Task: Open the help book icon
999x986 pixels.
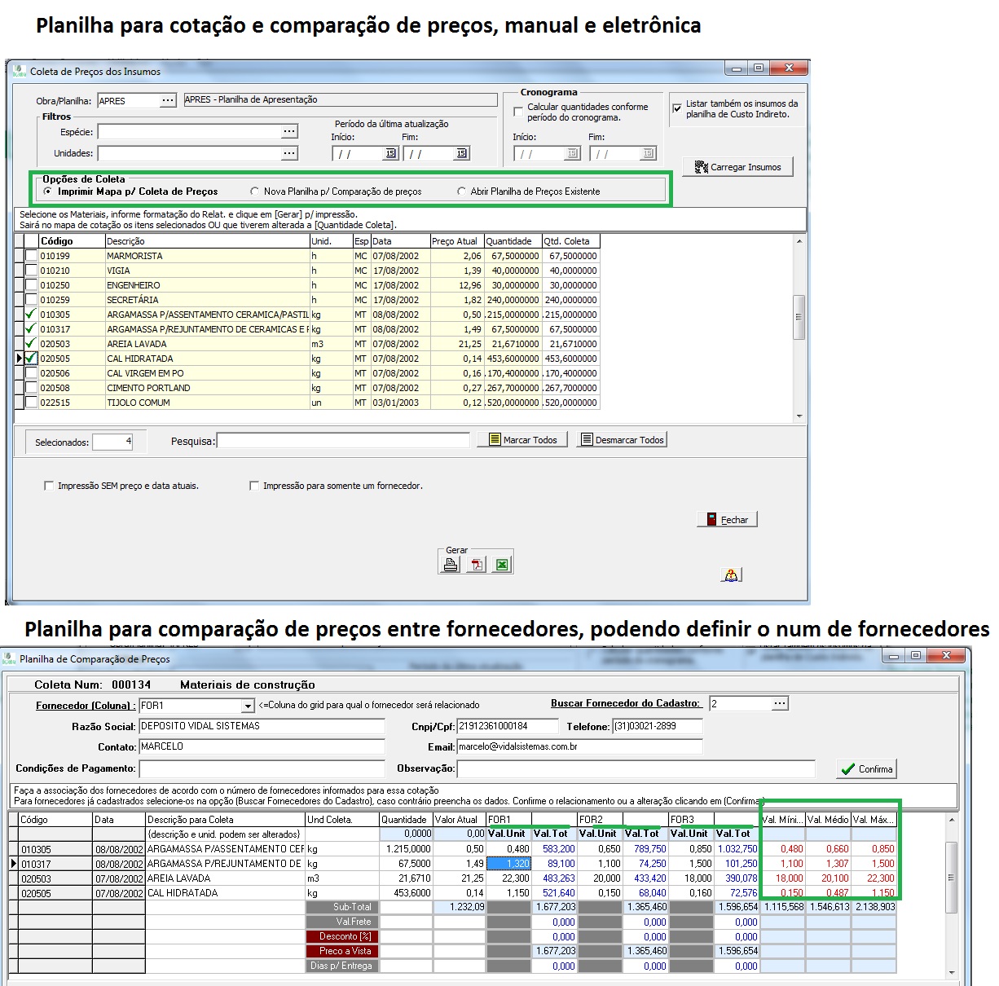Action: pyautogui.click(x=731, y=575)
